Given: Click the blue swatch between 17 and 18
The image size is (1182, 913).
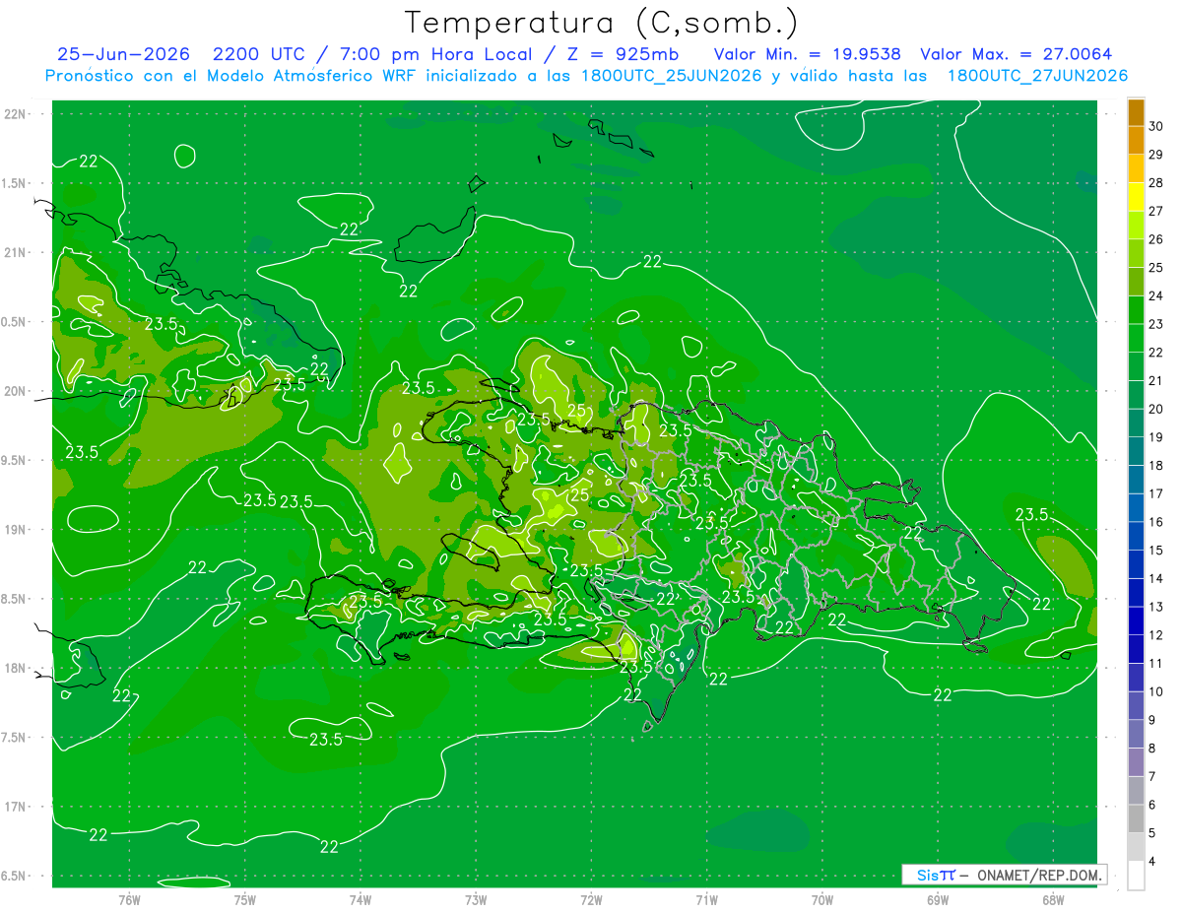Looking at the screenshot, I should click(x=1136, y=480).
